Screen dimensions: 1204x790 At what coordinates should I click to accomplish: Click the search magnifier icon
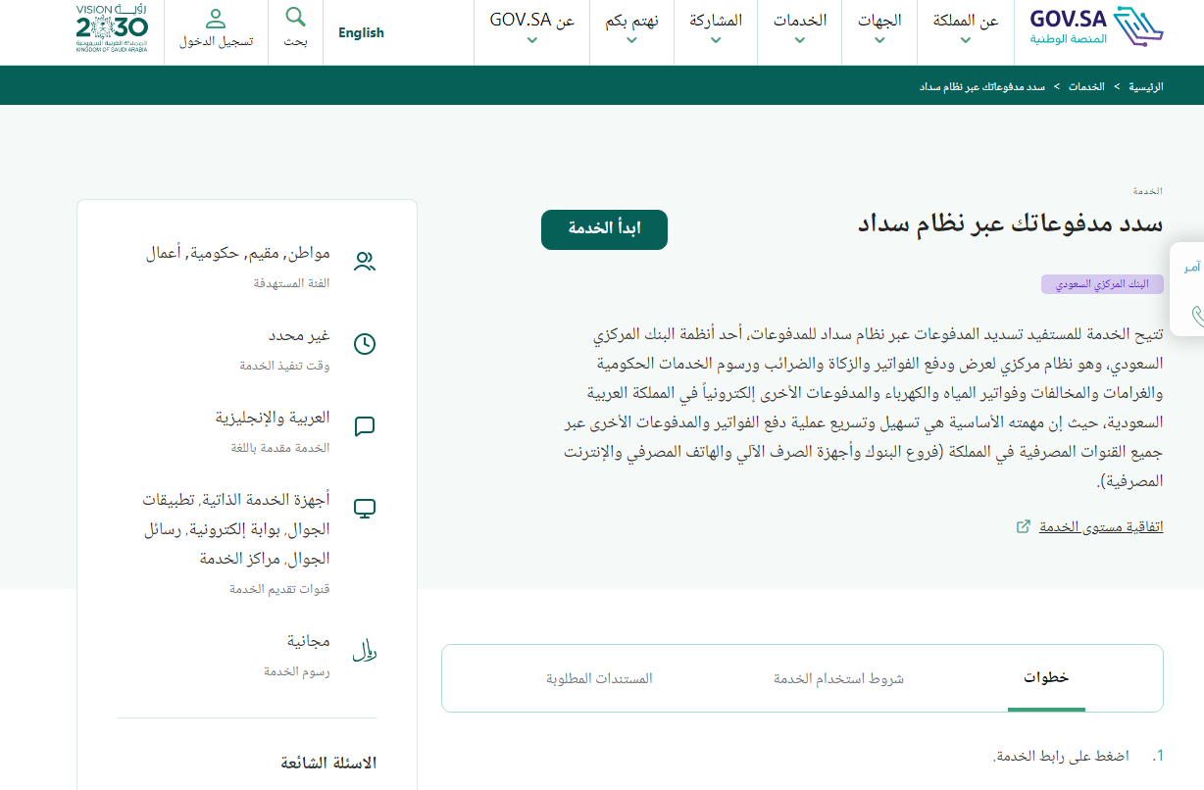[x=295, y=18]
